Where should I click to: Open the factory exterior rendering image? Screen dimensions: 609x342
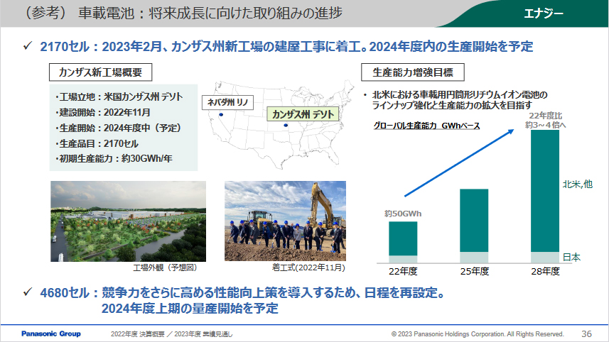(128, 221)
